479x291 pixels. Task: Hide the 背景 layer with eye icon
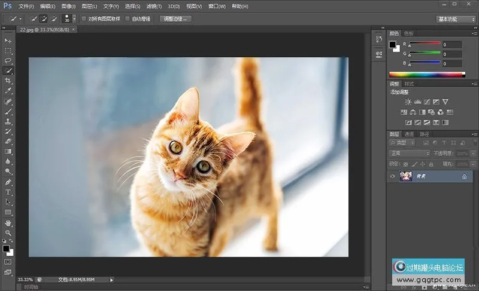pyautogui.click(x=393, y=177)
